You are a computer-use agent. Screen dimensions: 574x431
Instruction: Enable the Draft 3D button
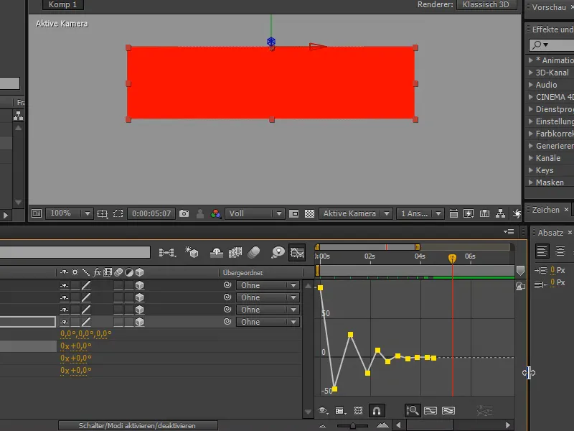click(x=192, y=253)
